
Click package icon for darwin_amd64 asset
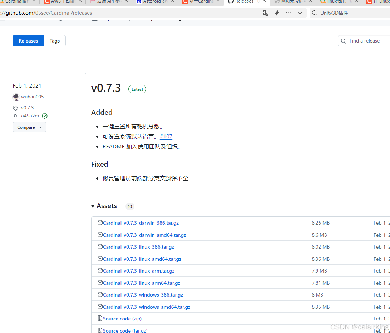[x=100, y=235]
